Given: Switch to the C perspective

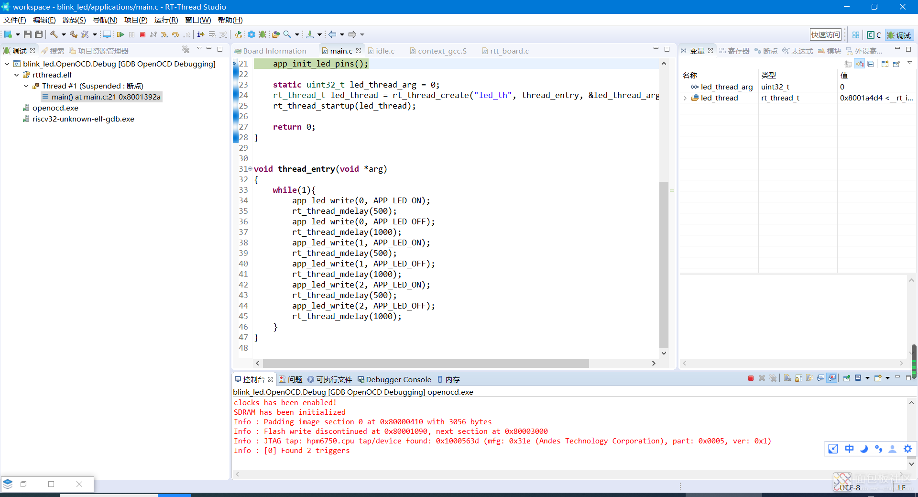Looking at the screenshot, I should [874, 35].
